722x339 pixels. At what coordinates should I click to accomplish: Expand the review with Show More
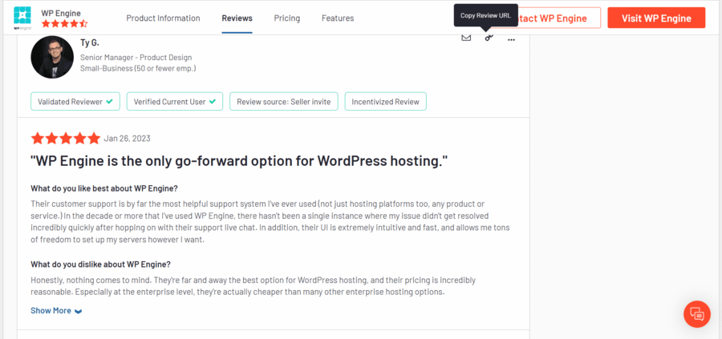(x=56, y=311)
